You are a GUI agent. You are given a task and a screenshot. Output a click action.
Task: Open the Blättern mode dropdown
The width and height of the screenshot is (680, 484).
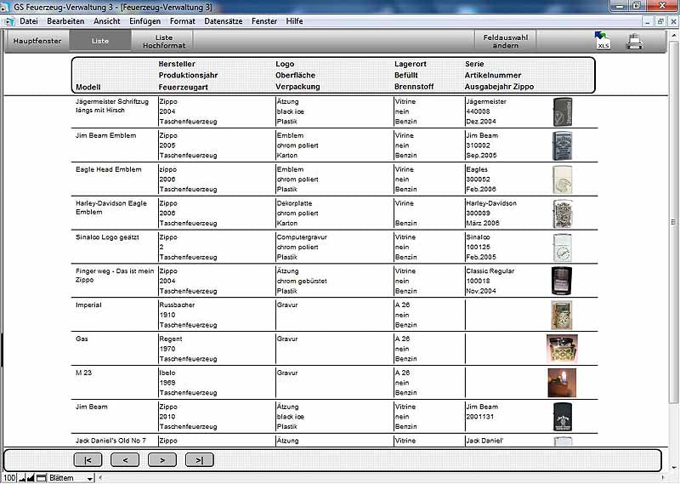[x=89, y=479]
